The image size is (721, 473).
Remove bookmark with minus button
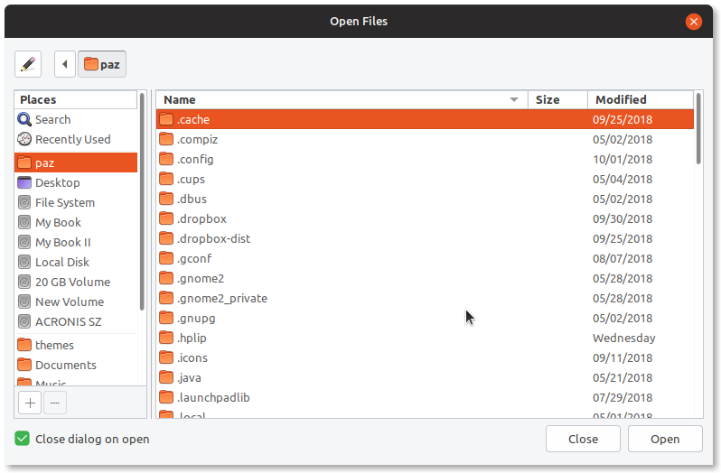pyautogui.click(x=55, y=403)
